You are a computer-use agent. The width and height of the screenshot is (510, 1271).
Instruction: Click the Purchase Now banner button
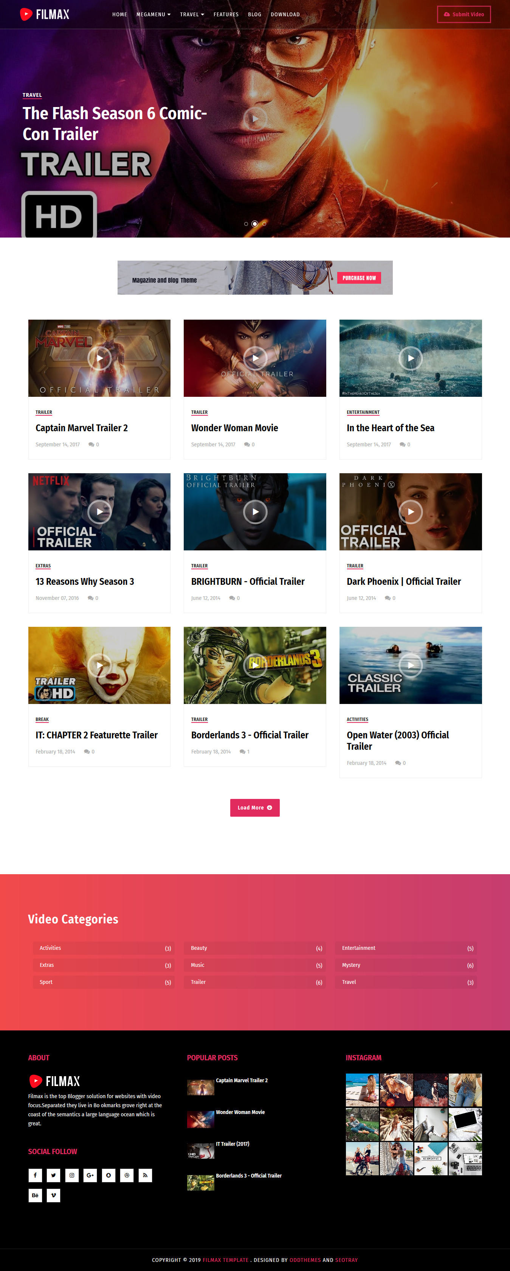(359, 278)
